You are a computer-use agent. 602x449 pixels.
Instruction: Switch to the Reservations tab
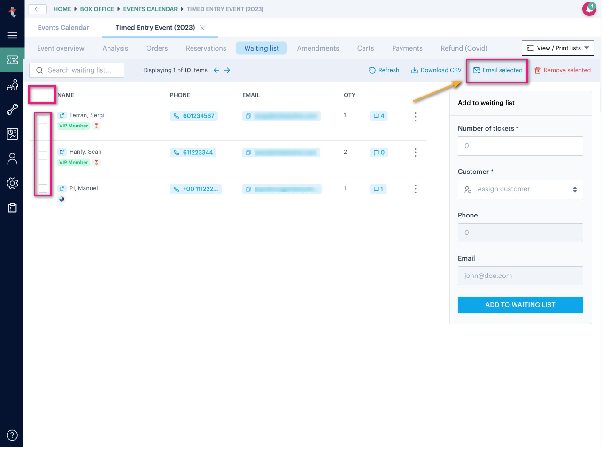click(206, 48)
